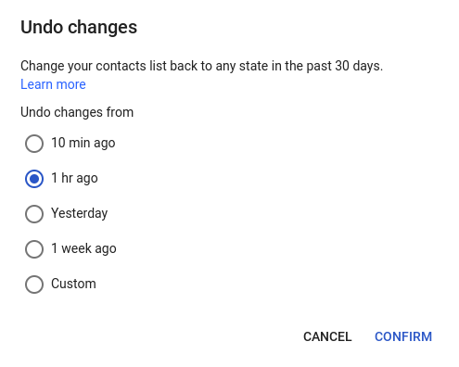
Task: Click the contacts list description sentence
Action: [x=201, y=66]
